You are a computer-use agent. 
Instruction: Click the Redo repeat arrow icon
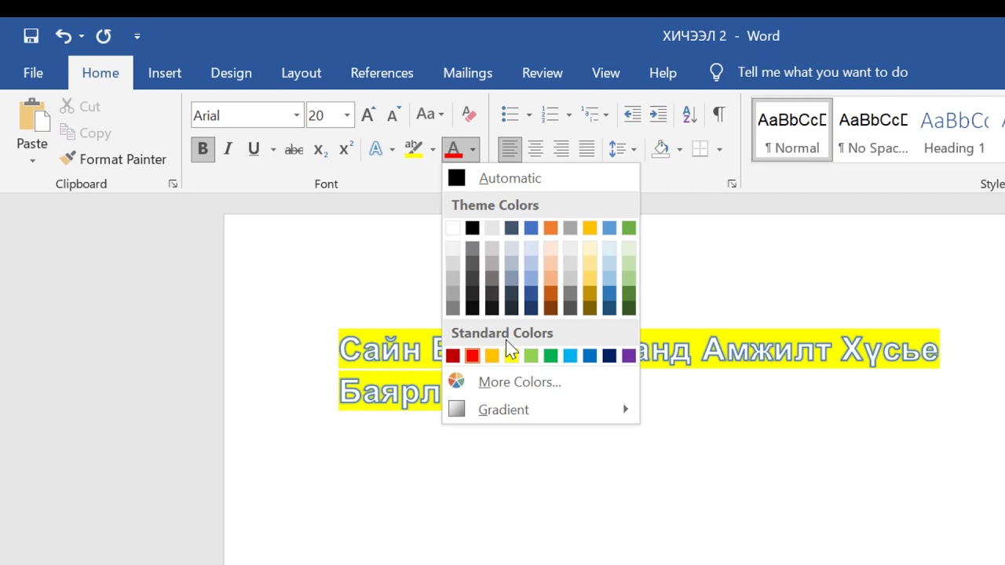pos(104,36)
